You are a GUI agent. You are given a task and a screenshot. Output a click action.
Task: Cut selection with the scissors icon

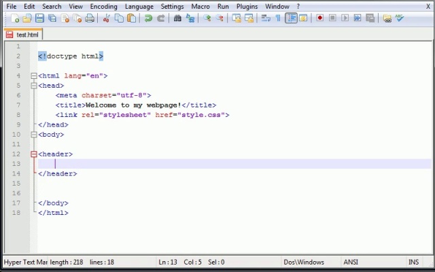tap(107, 18)
